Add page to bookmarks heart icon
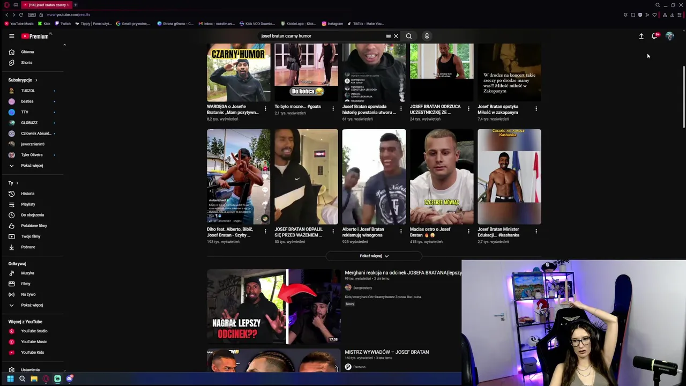 coord(654,14)
